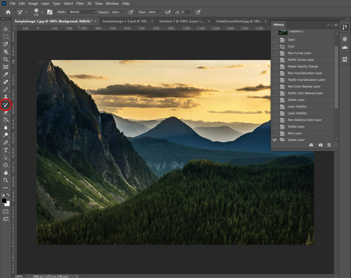Create a new snapshot with the camera button
351x278 pixels.
tap(320, 145)
